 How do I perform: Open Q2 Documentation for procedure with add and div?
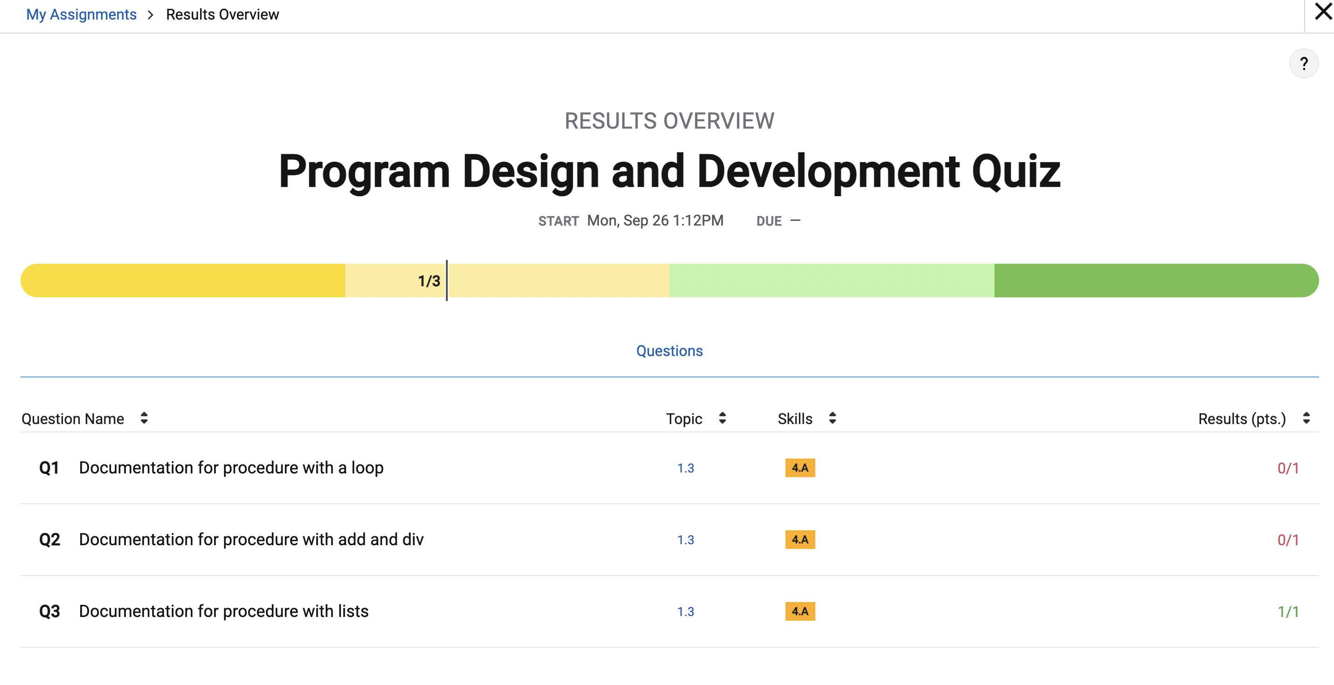coord(251,540)
